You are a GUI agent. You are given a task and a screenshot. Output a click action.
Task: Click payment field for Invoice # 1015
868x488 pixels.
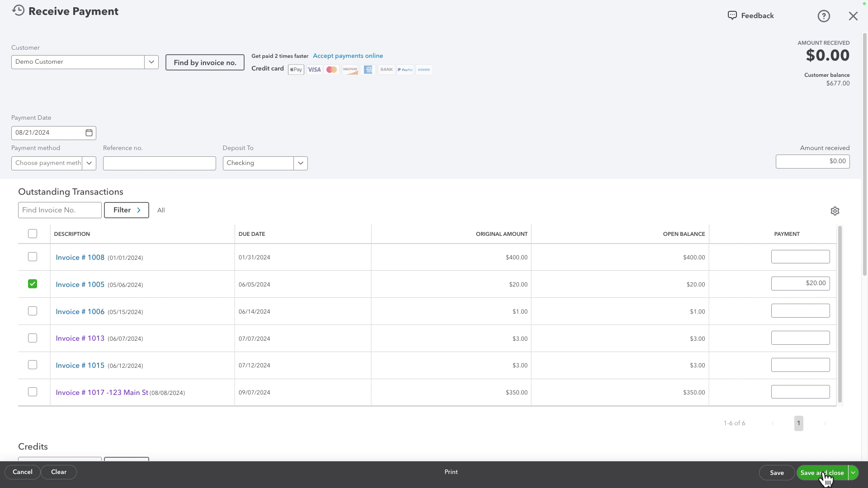click(x=800, y=365)
